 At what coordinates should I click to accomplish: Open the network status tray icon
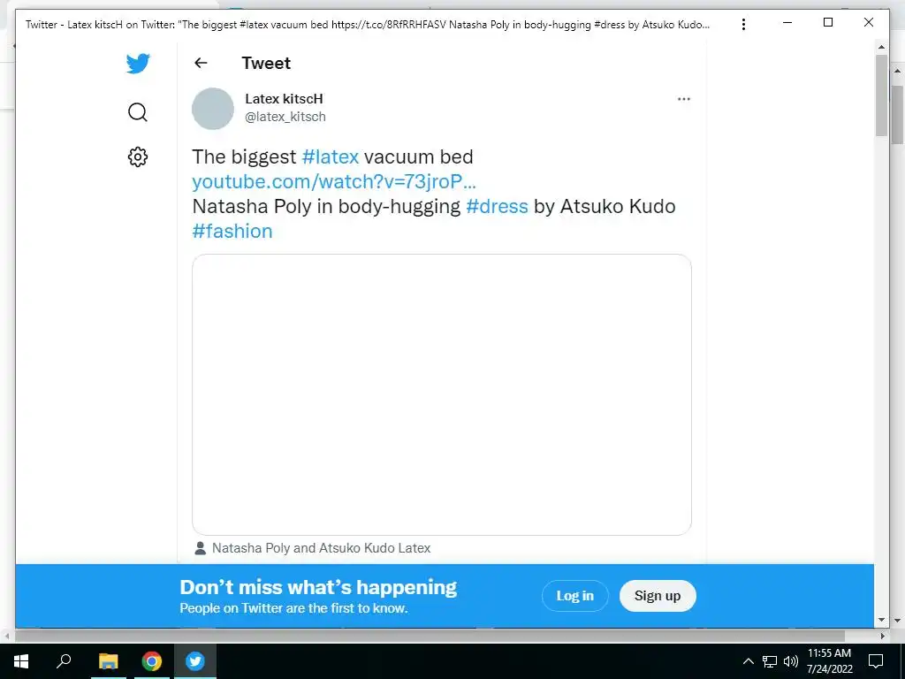[770, 661]
